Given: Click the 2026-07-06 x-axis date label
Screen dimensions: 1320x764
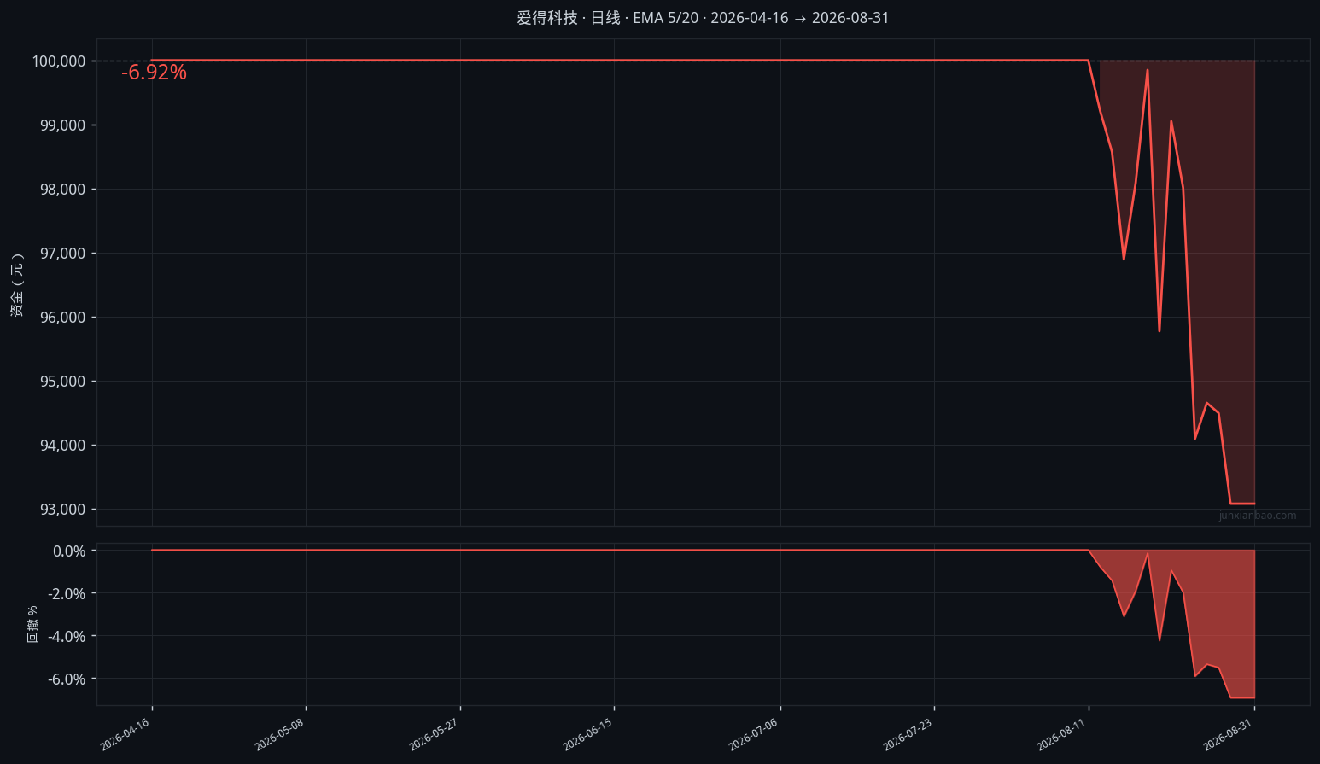Looking at the screenshot, I should point(753,735).
